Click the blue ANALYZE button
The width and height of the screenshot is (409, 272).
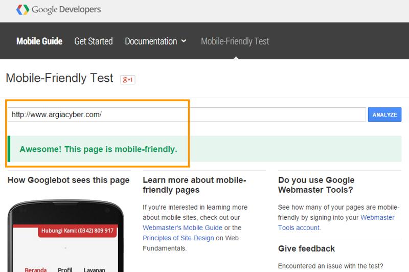384,115
